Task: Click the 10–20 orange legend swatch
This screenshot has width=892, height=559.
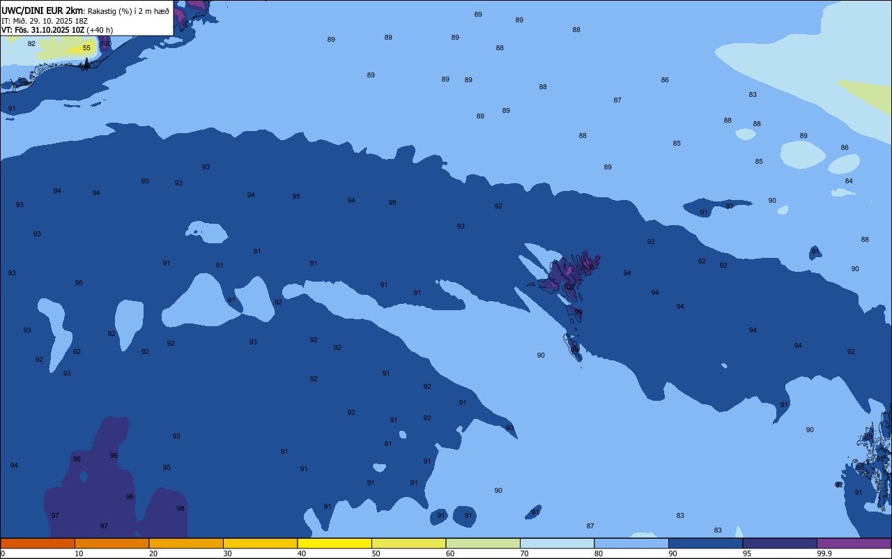Action: 111,543
